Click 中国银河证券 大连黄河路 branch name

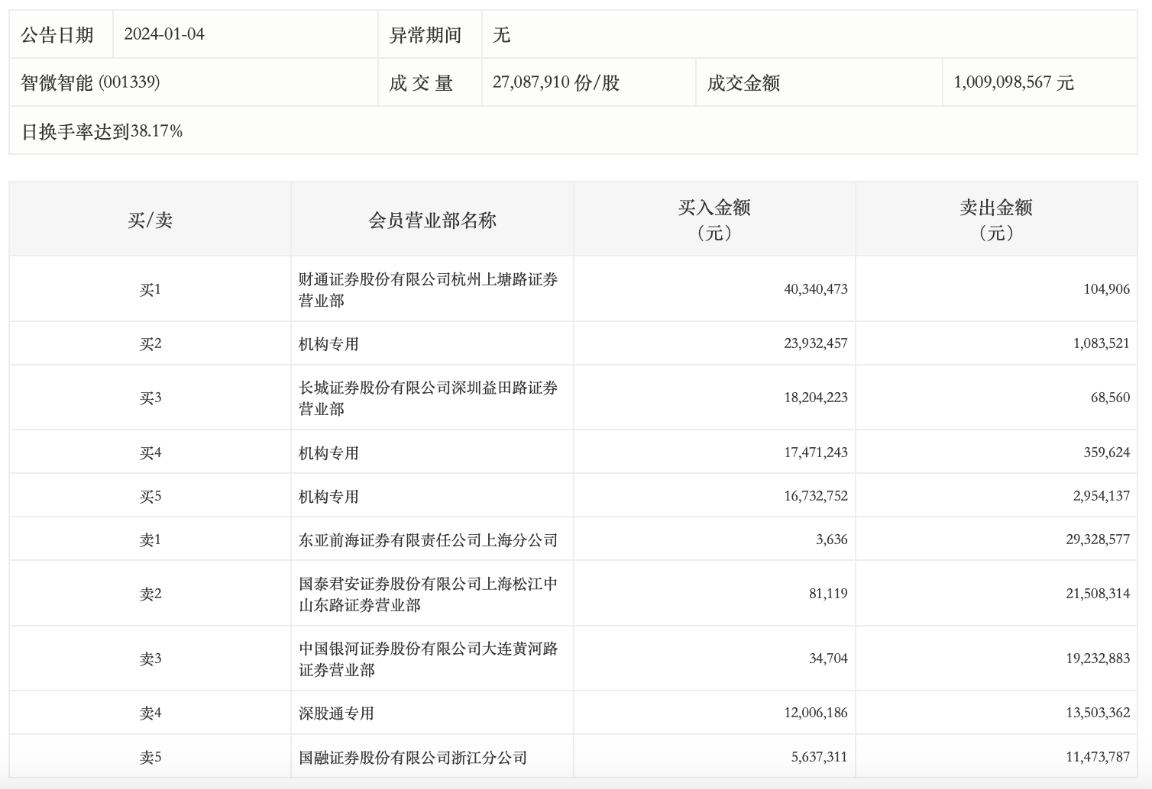[428, 659]
